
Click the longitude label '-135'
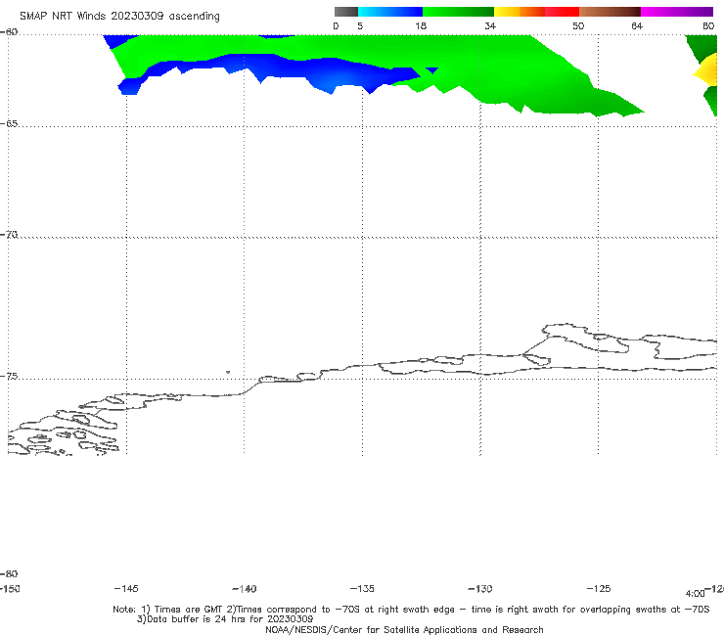click(x=362, y=589)
